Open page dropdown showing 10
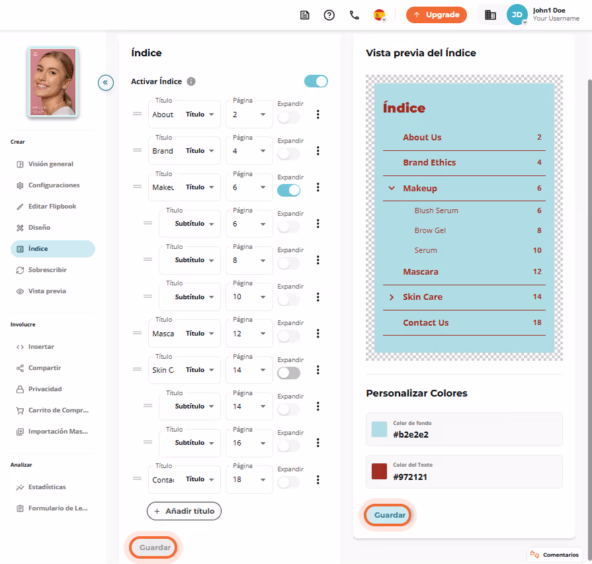Image resolution: width=592 pixels, height=564 pixels. click(x=249, y=297)
